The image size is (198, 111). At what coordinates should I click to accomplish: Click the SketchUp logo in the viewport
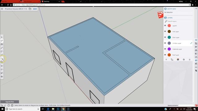(160, 15)
